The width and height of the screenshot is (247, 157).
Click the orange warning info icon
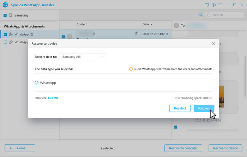pos(131,69)
